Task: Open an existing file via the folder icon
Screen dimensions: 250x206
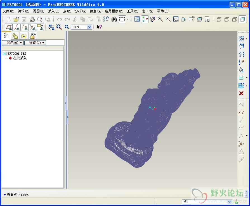Action: [x=16, y=19]
